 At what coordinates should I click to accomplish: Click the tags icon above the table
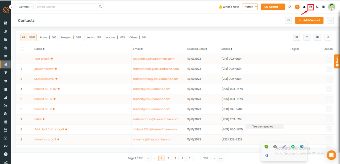coord(317,37)
